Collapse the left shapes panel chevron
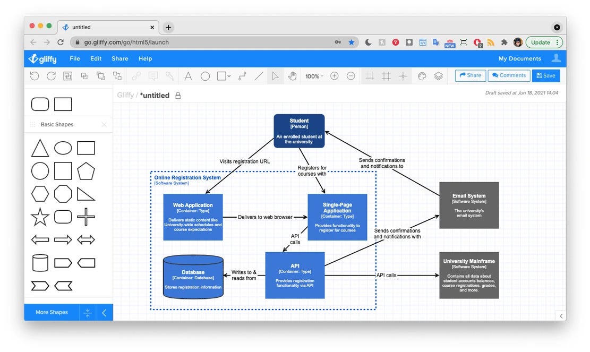This screenshot has height=352, width=590. click(x=104, y=312)
